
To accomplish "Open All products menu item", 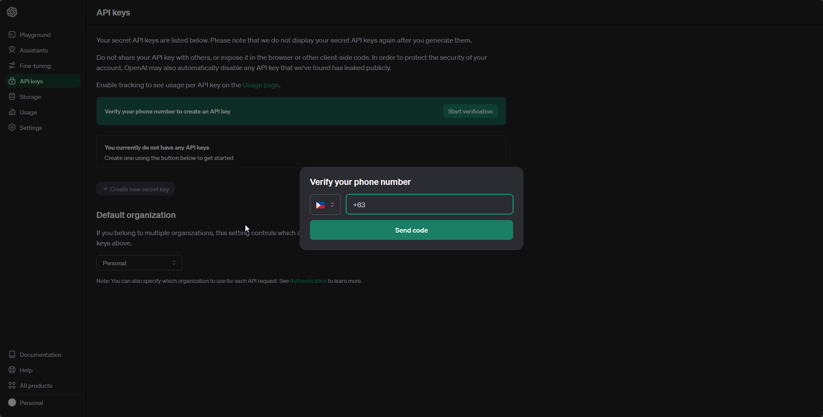I will coord(43,386).
